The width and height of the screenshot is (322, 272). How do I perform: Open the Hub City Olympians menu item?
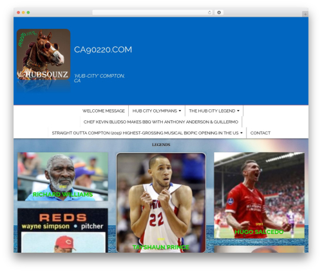pyautogui.click(x=155, y=111)
